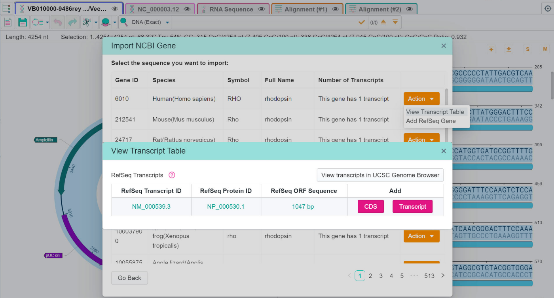This screenshot has height=298, width=554.
Task: Go to page 4 of results
Action: click(391, 276)
